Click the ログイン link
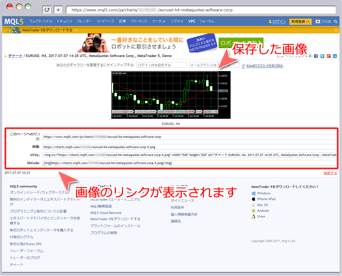 pos(279,21)
